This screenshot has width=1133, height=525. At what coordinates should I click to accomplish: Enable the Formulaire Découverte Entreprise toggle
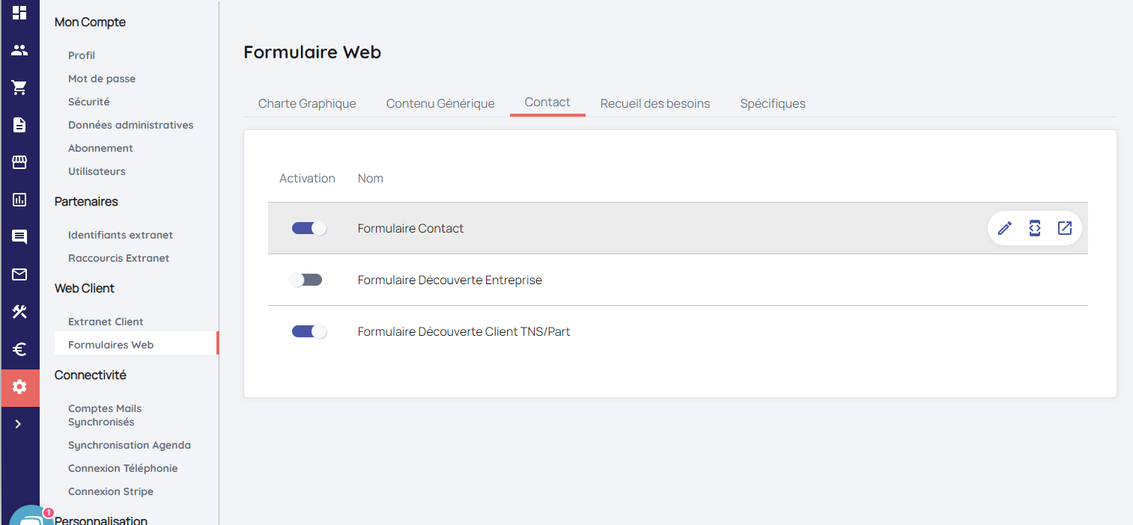click(306, 280)
